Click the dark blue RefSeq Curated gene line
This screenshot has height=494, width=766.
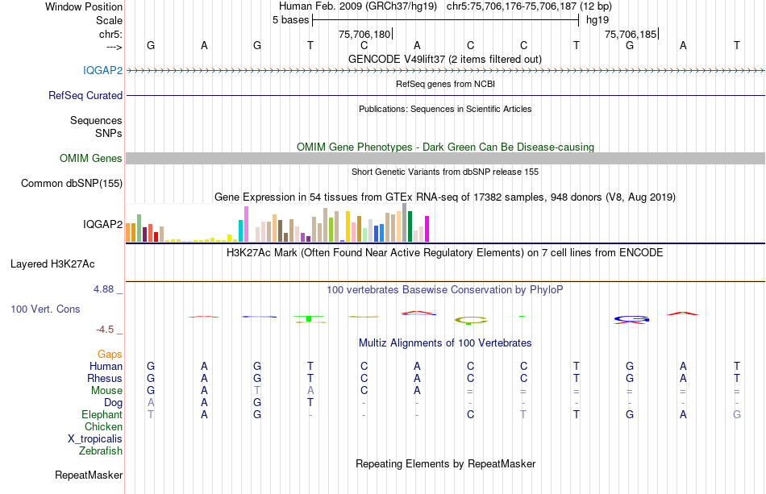pyautogui.click(x=445, y=95)
